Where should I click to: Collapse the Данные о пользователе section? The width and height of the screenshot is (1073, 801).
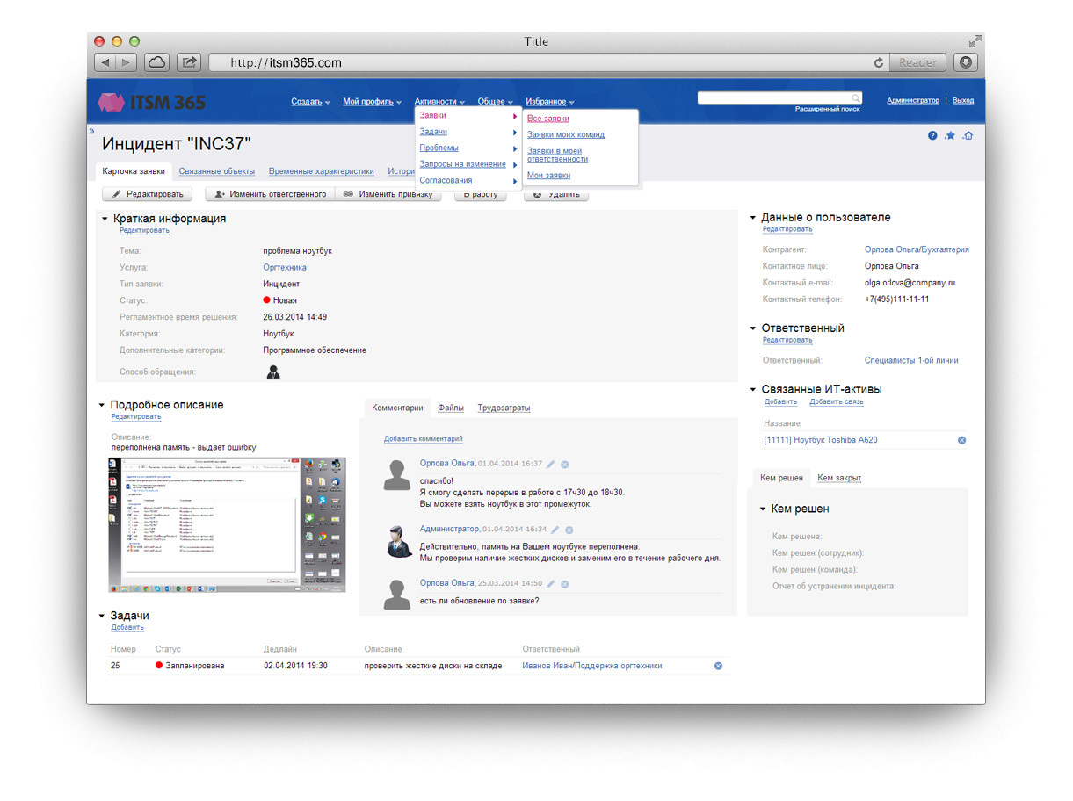click(x=753, y=218)
